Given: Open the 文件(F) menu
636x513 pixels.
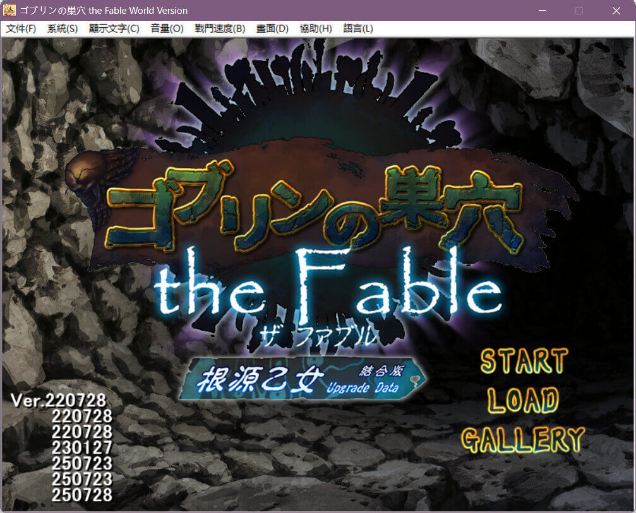Looking at the screenshot, I should coord(21,29).
